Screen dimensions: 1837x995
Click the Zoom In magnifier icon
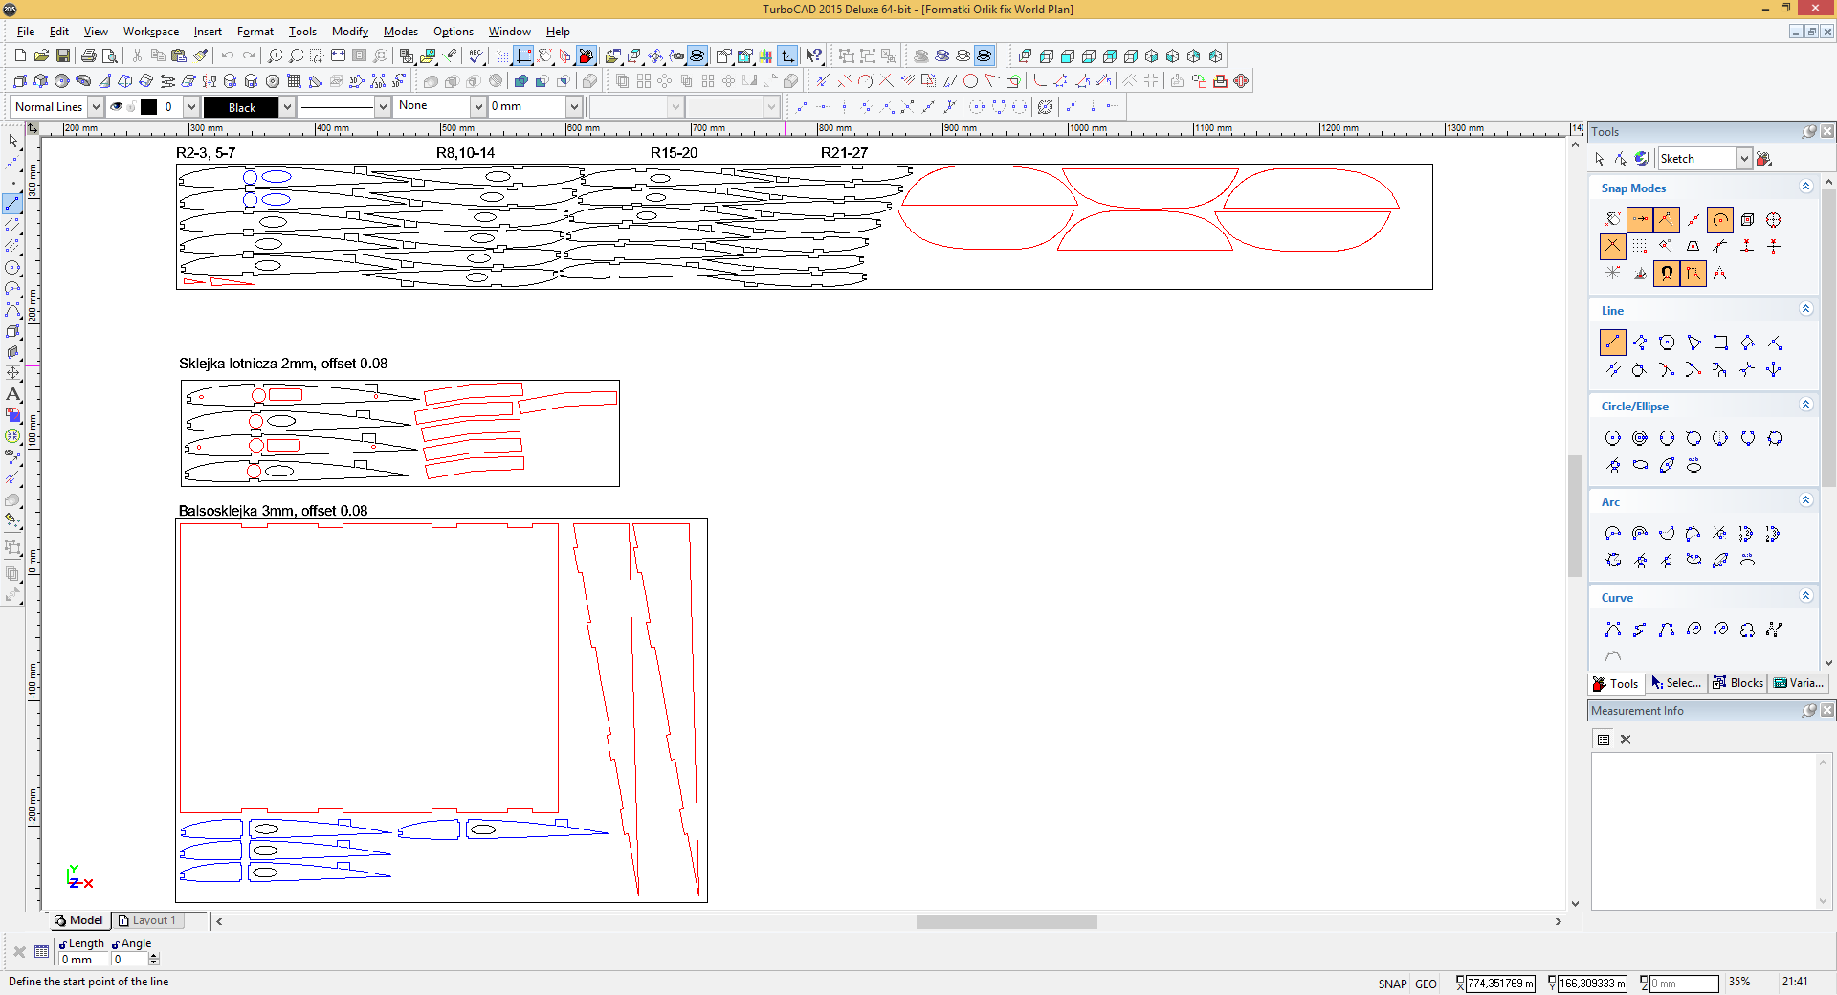pyautogui.click(x=275, y=56)
